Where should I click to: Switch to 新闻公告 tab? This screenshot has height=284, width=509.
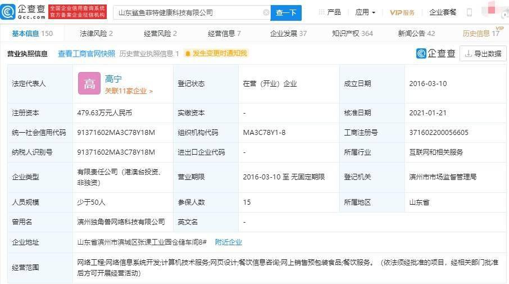point(416,34)
